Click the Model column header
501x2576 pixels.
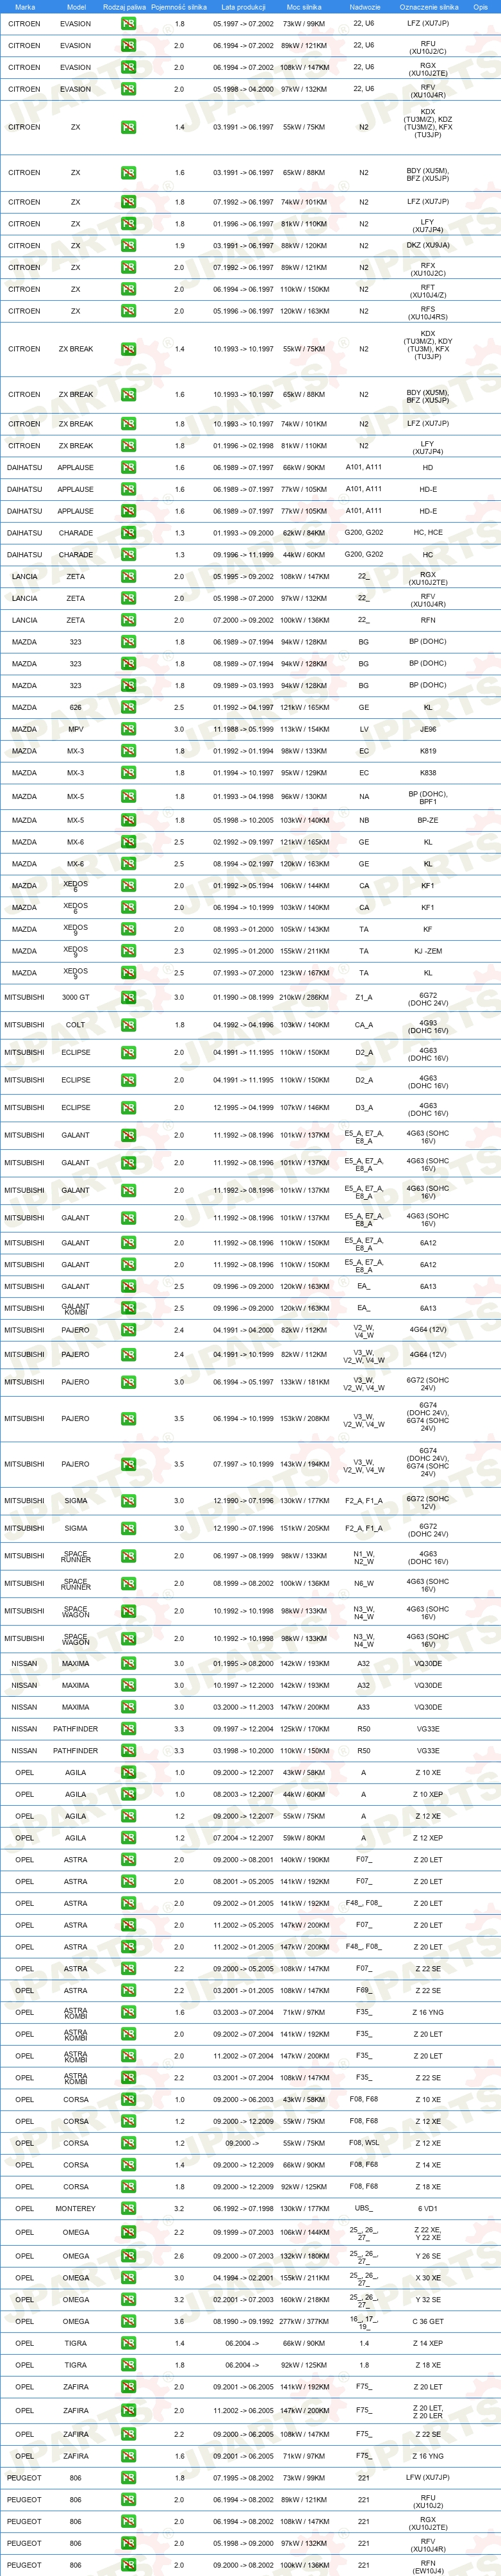point(76,7)
